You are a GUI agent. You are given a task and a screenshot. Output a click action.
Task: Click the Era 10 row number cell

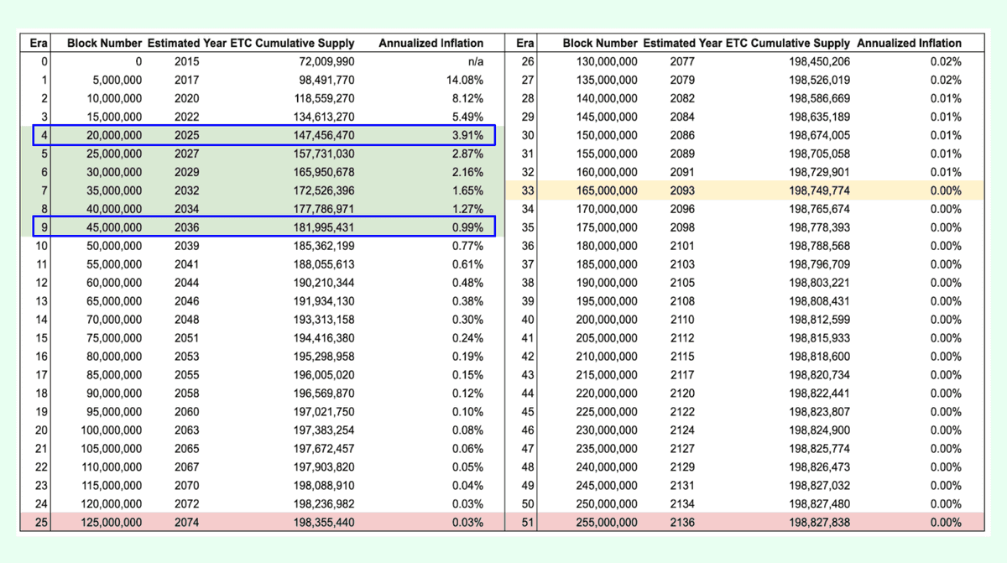[x=44, y=246]
